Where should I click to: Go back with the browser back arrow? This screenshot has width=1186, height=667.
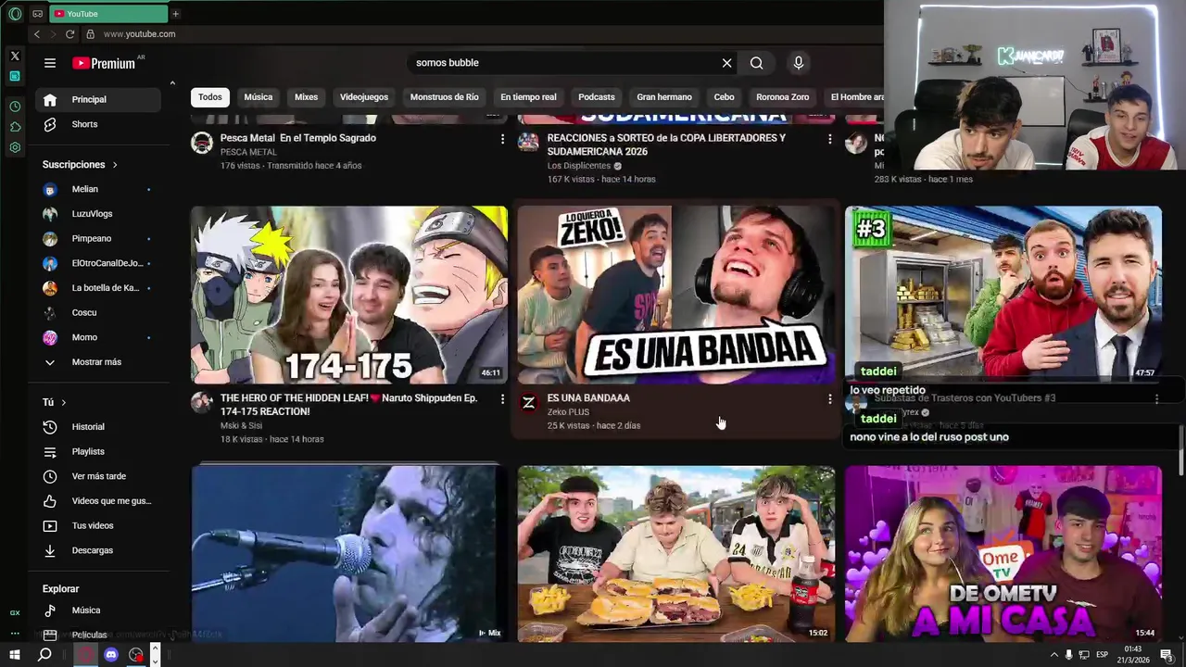37,34
